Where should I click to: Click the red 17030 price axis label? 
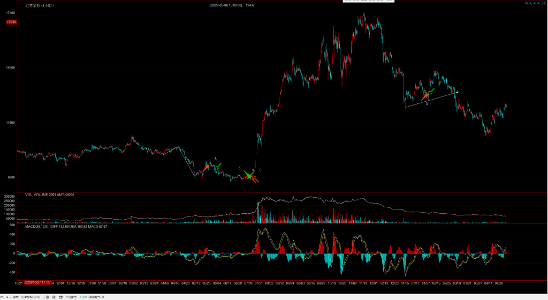point(11,22)
